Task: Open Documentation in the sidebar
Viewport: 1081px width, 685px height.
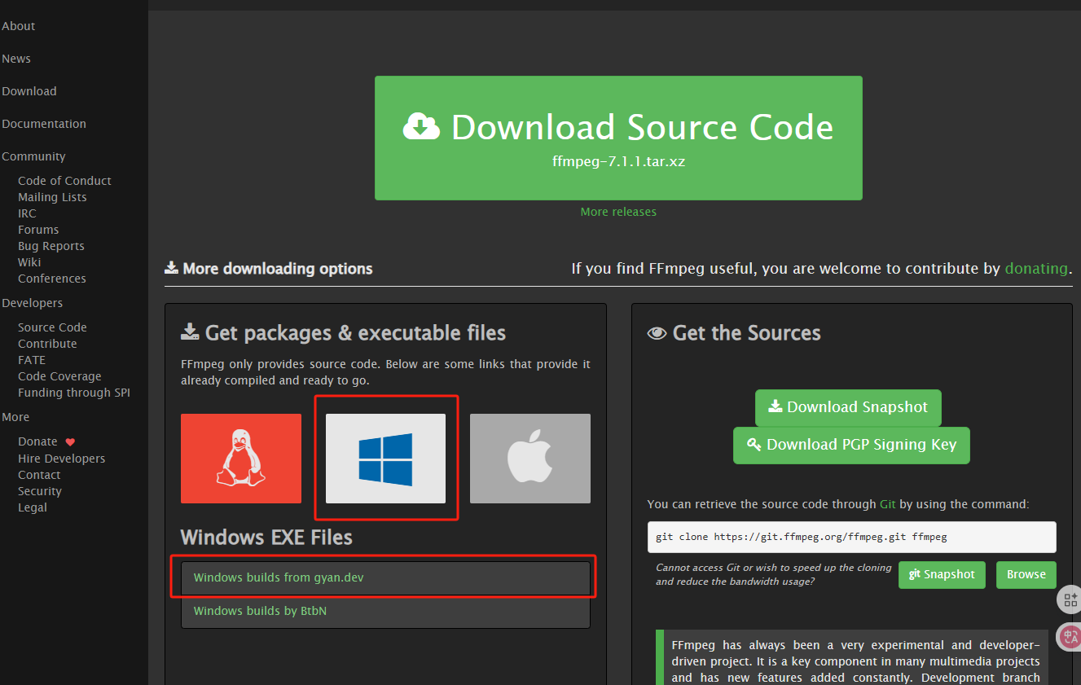Action: (x=44, y=124)
